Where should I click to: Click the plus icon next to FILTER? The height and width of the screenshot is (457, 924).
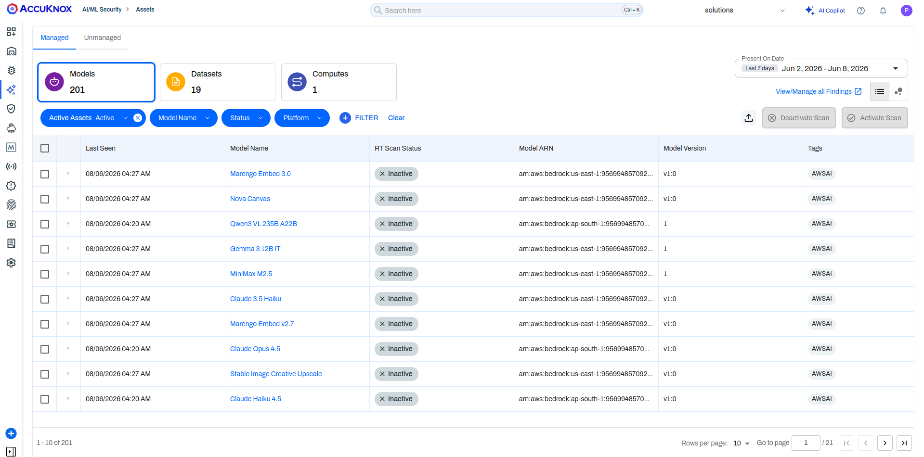pyautogui.click(x=345, y=118)
